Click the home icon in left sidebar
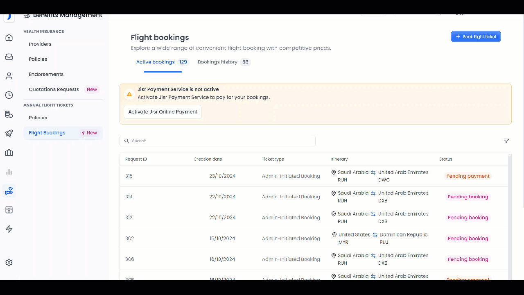Screen dimensions: 524x295 pos(9,38)
